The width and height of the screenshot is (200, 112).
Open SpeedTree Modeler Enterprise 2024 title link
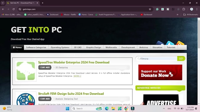[74, 62]
